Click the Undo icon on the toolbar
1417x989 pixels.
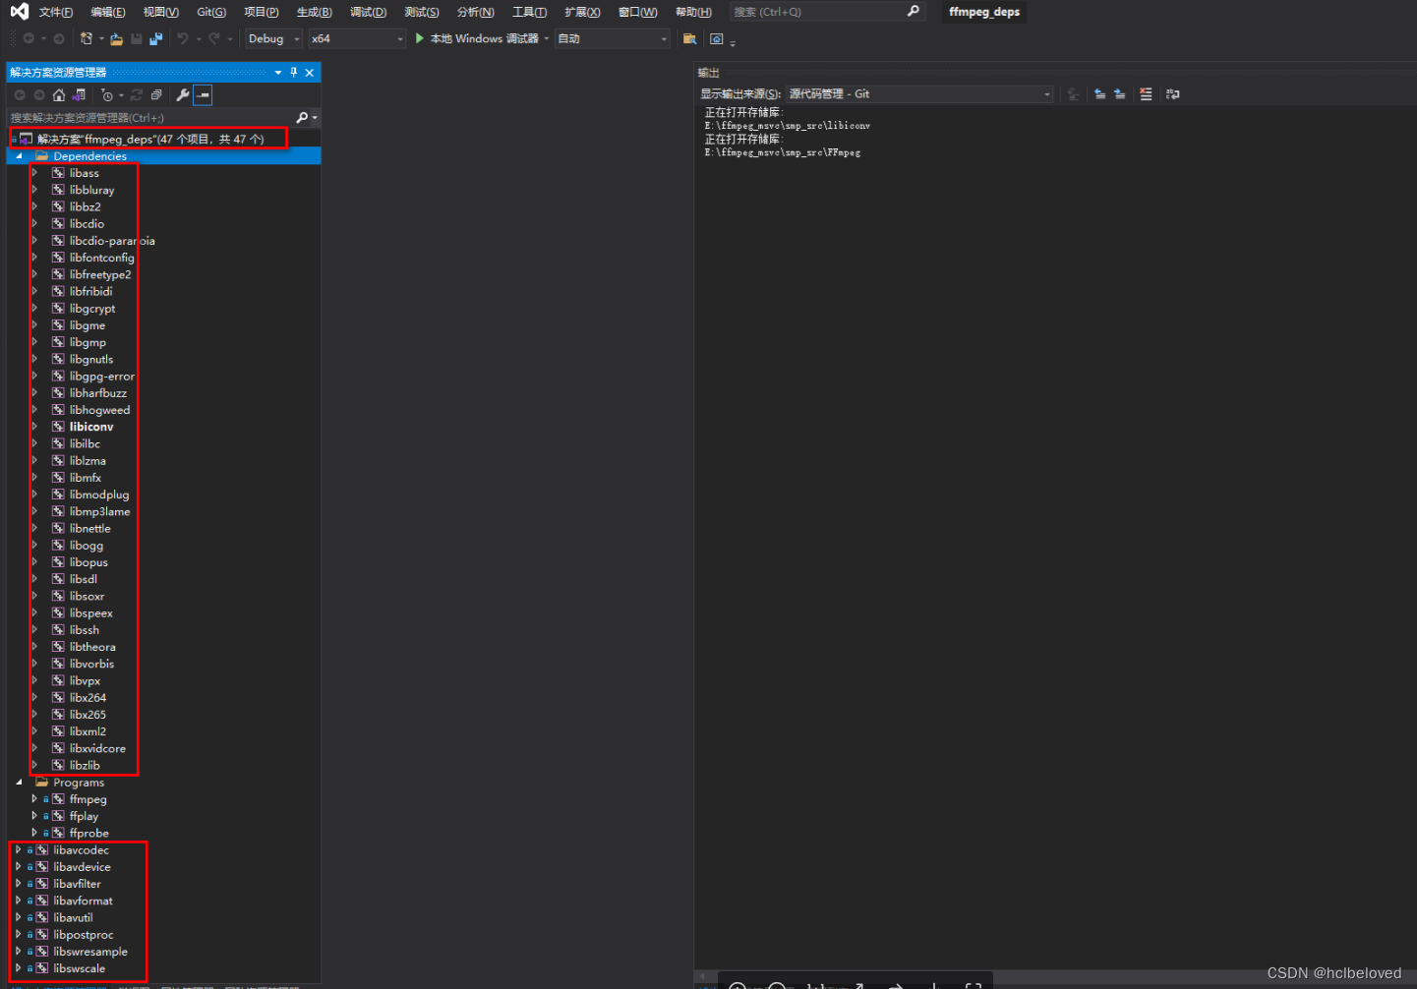pos(186,38)
